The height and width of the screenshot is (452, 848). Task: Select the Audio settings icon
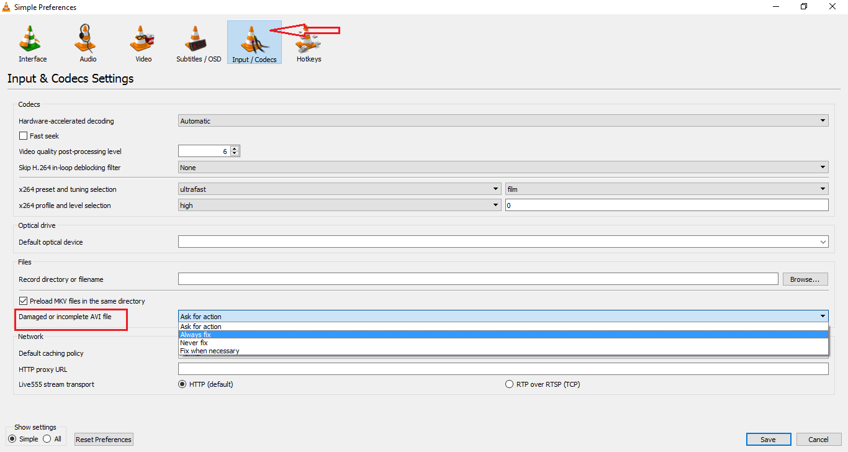pyautogui.click(x=87, y=42)
